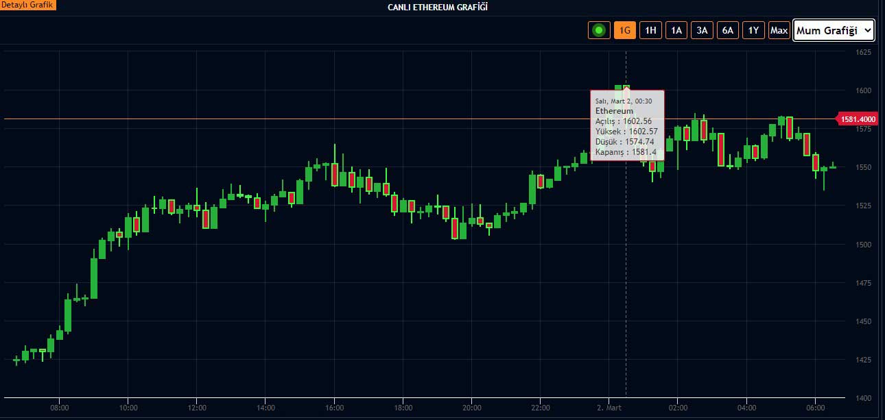Open the Detaylı Grafik link

[28, 5]
